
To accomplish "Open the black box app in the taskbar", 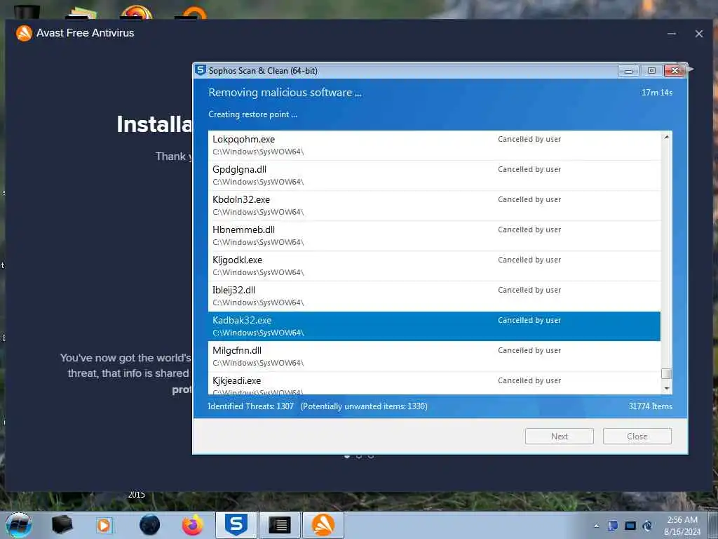I will pyautogui.click(x=62, y=525).
